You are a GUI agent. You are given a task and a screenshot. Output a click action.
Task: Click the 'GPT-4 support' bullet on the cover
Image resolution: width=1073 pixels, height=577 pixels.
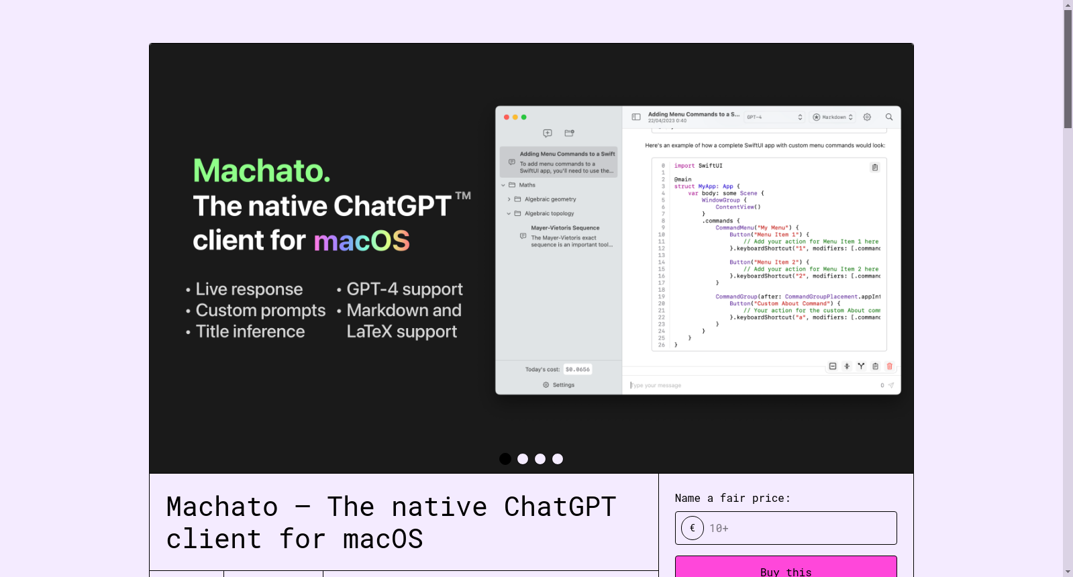click(x=405, y=289)
